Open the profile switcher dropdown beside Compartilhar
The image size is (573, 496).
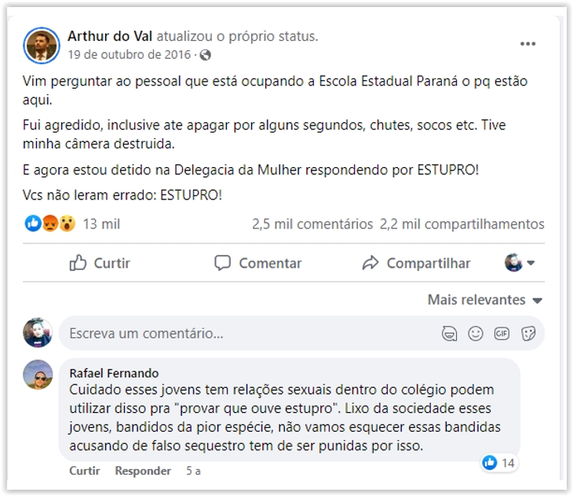point(520,263)
